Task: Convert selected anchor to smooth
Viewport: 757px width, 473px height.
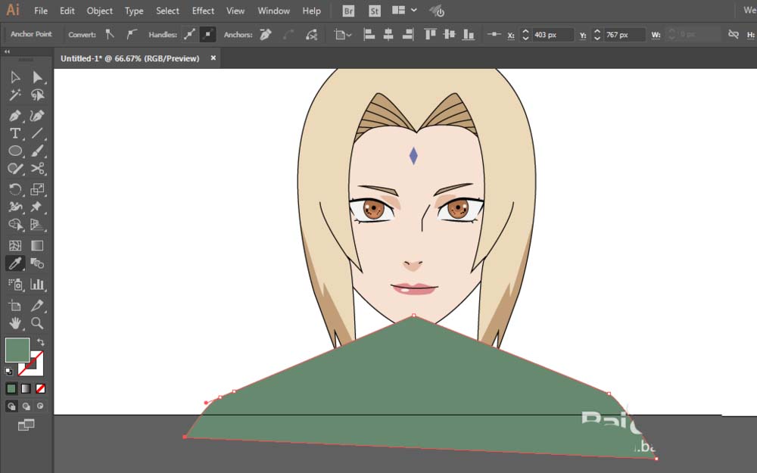Action: (x=131, y=34)
